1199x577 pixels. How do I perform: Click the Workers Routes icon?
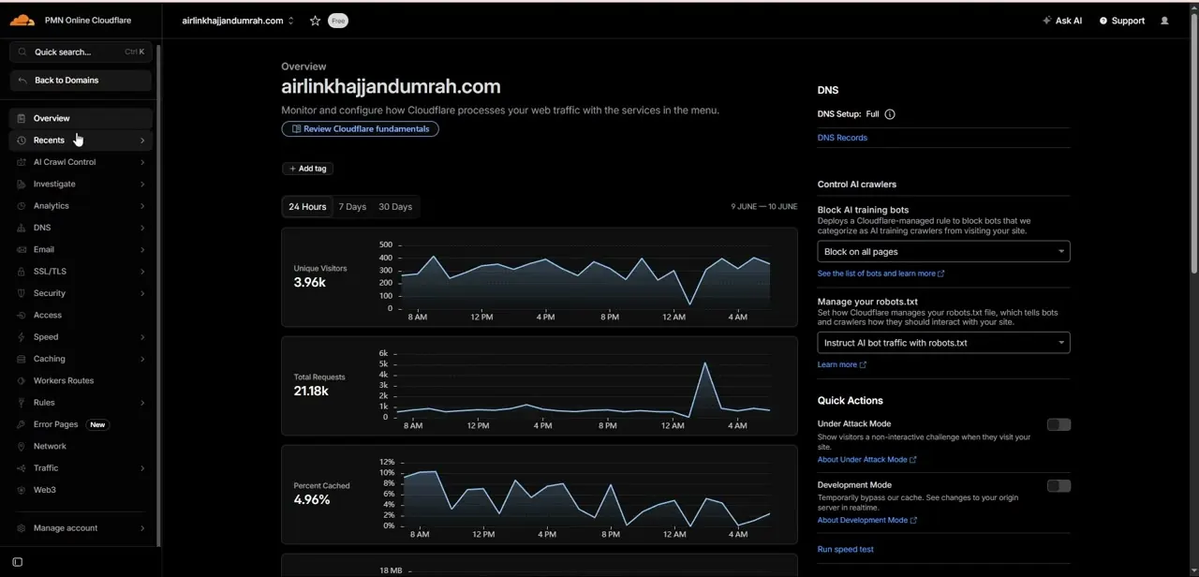(x=22, y=380)
